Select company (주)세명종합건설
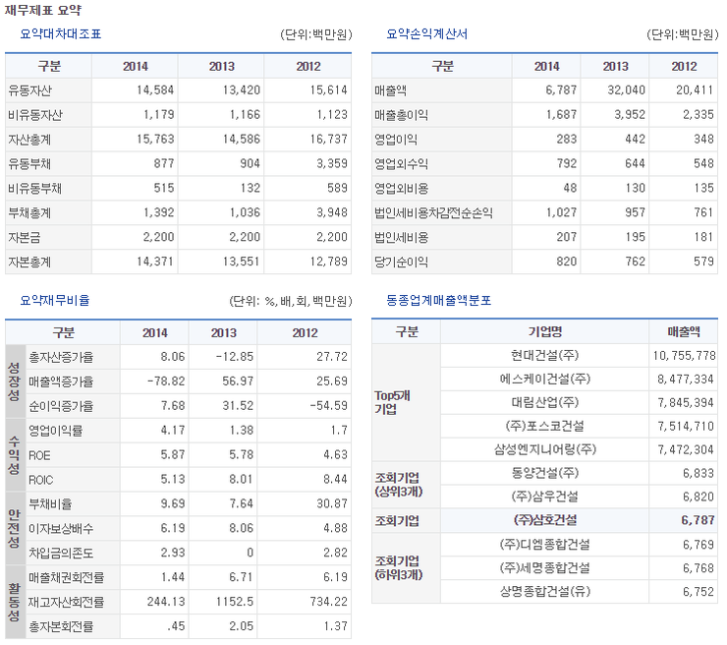The width and height of the screenshot is (727, 645). click(545, 568)
